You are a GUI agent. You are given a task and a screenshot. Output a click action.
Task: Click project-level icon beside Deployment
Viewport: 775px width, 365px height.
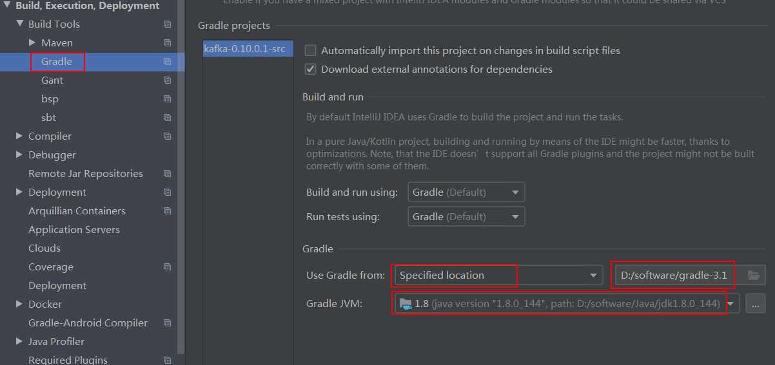(167, 192)
